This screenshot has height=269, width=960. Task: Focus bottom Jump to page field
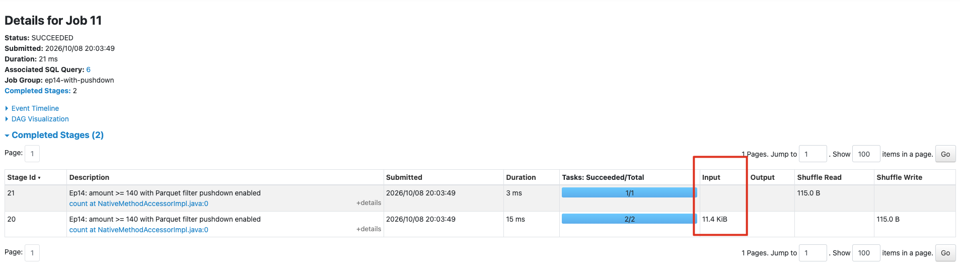813,253
